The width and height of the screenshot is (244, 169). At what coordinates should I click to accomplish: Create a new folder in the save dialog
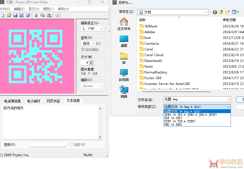tap(228, 12)
